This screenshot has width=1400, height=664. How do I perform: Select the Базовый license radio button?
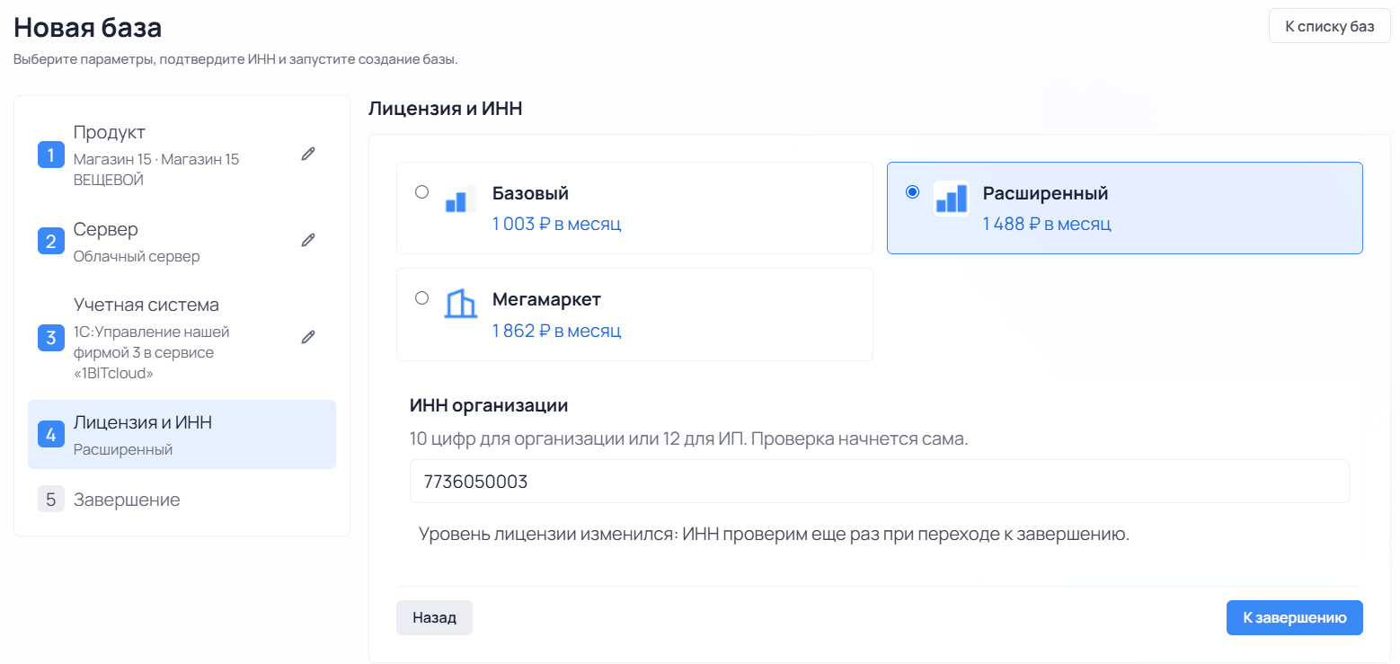(421, 191)
